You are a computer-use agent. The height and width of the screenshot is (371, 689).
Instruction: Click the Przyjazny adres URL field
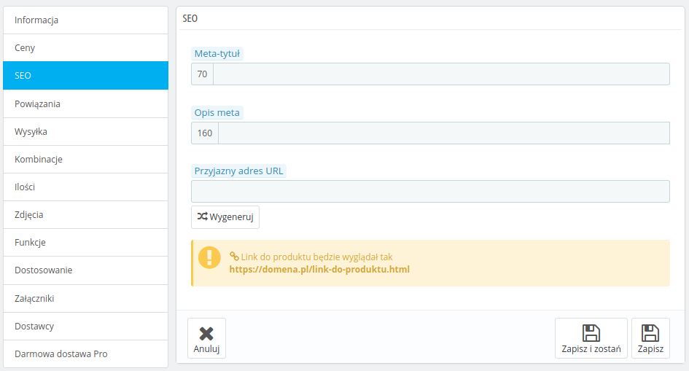(x=430, y=192)
